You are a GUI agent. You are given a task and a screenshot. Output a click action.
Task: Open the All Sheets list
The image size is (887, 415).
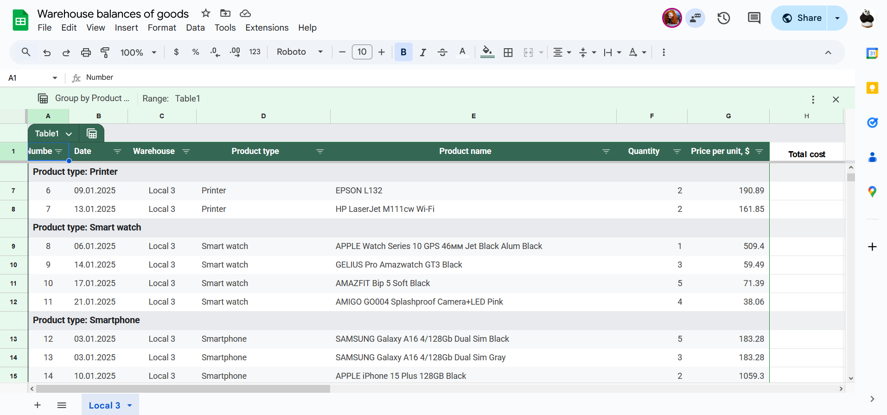click(x=62, y=405)
